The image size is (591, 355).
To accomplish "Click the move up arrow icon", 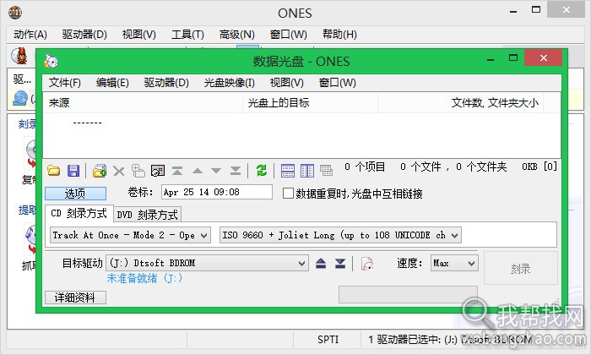I will tap(197, 171).
